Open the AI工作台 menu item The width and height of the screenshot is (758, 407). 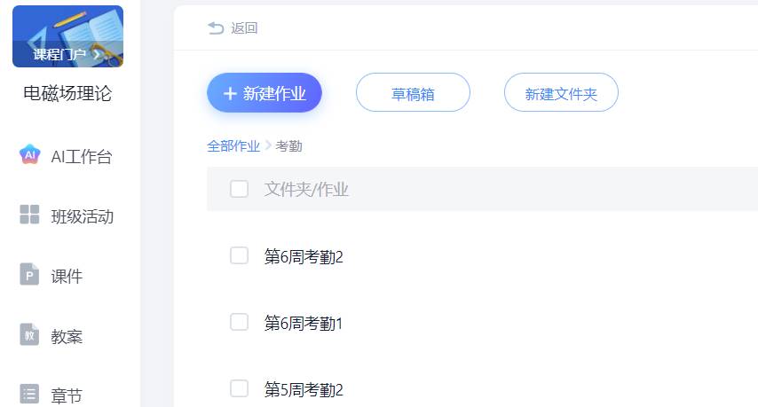point(81,157)
